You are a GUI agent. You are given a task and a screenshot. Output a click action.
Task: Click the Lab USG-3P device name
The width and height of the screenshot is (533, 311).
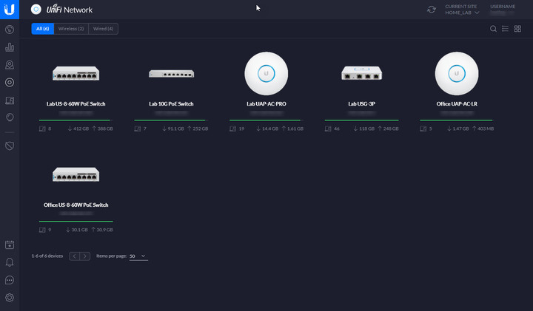361,103
